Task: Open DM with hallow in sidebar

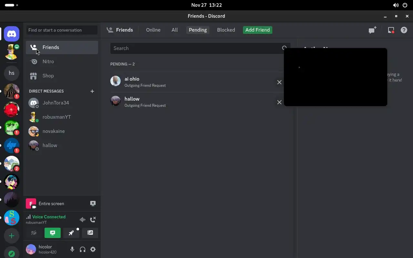Action: (x=62, y=145)
